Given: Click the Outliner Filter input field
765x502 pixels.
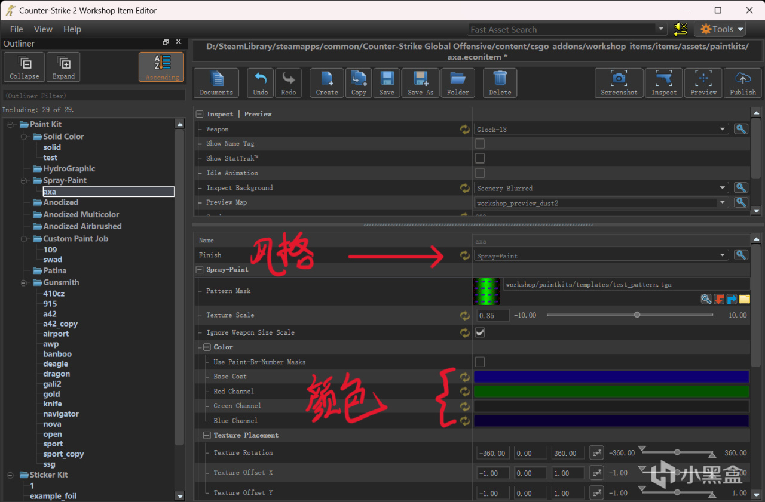Looking at the screenshot, I should pos(93,96).
